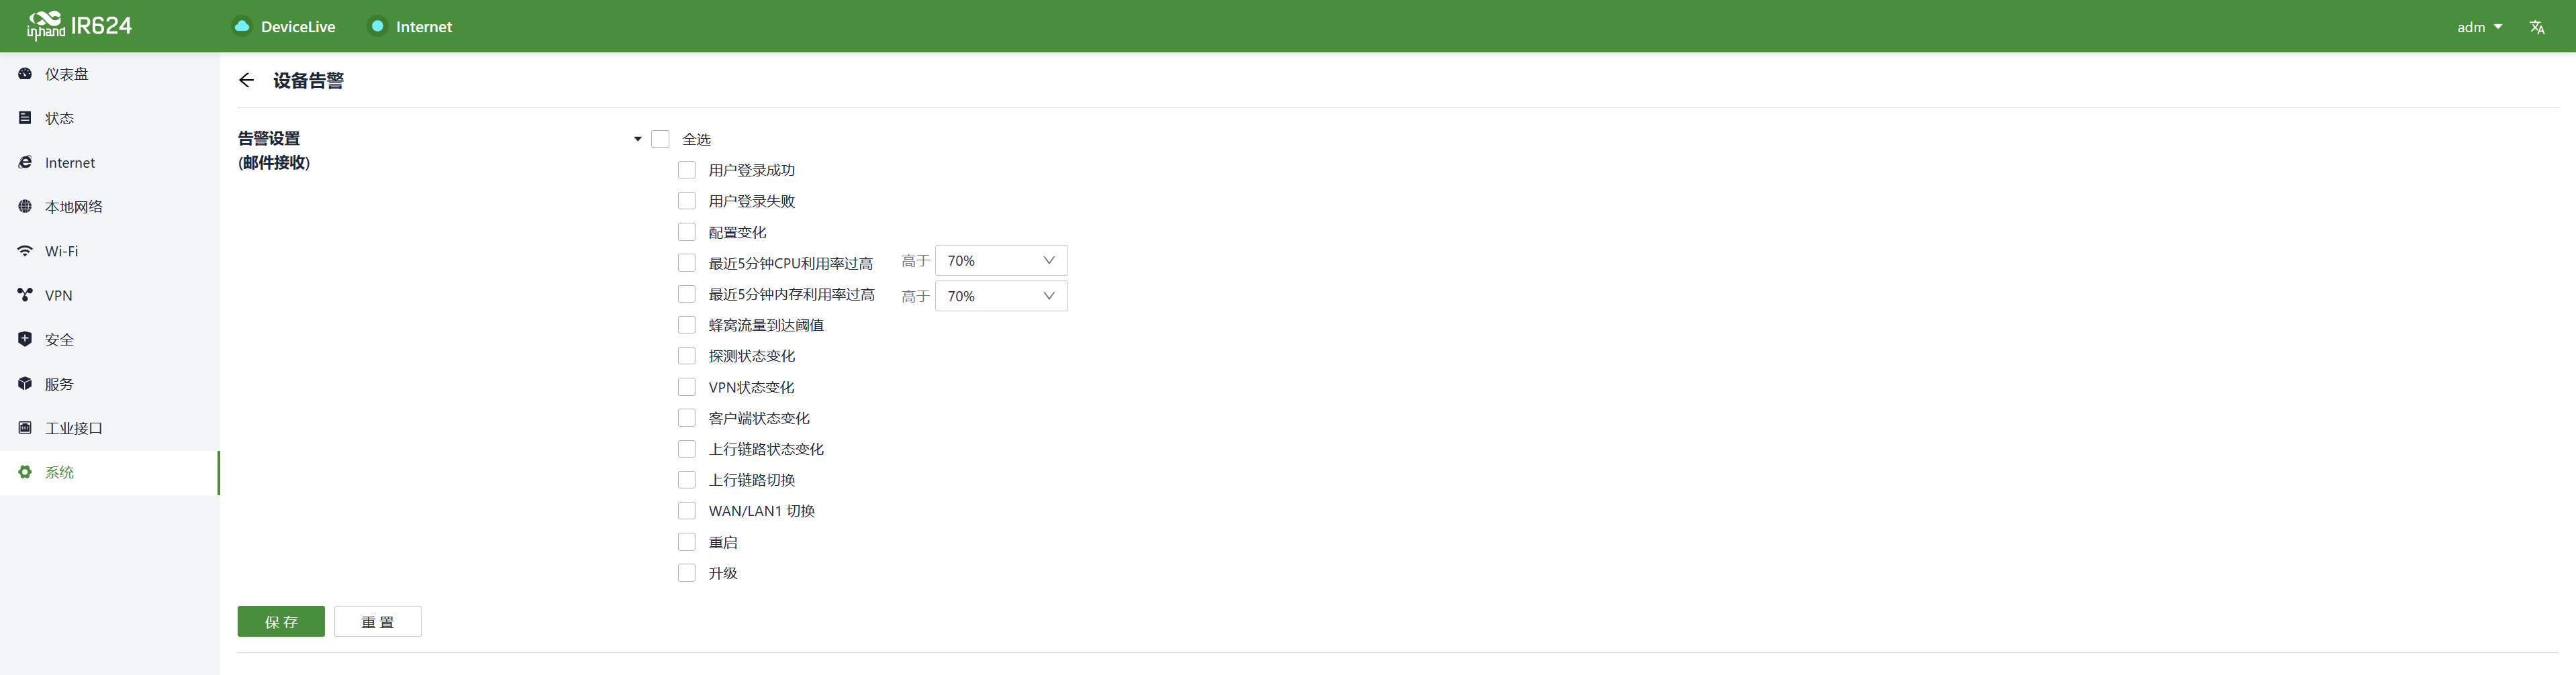Open the 仪表盘 menu item

click(x=110, y=74)
